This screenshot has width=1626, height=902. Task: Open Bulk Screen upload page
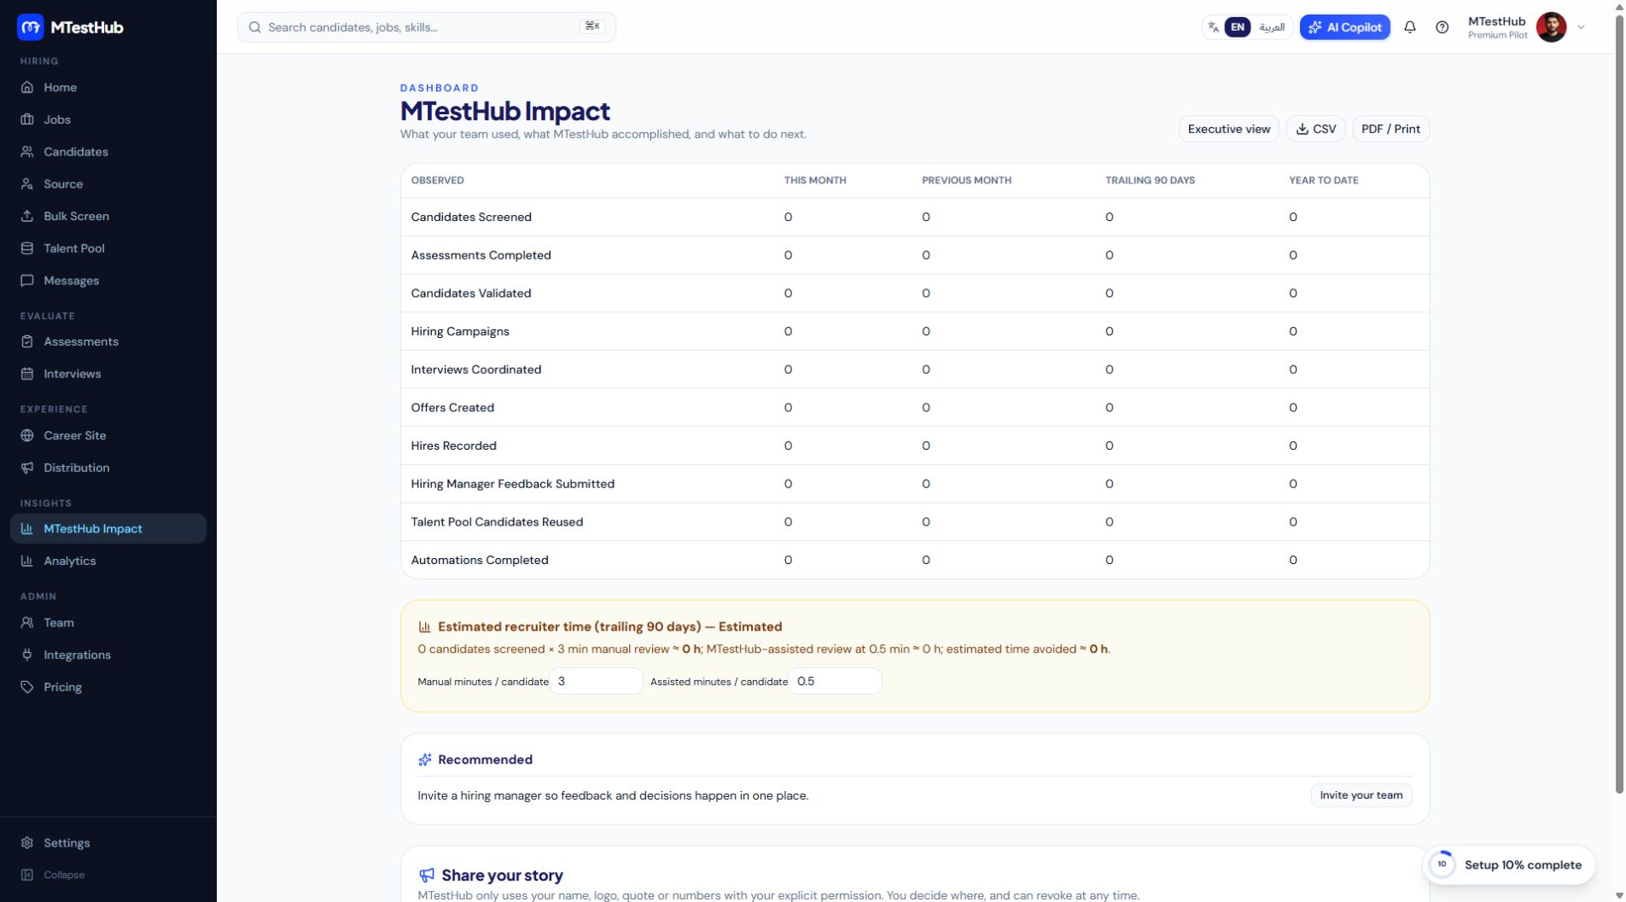pos(108,216)
